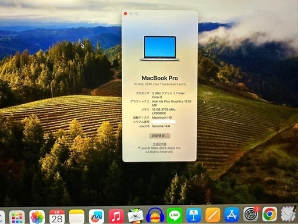Image resolution: width=298 pixels, height=224 pixels.
Task: Open Calendar showing date 28
Action: coord(57,216)
